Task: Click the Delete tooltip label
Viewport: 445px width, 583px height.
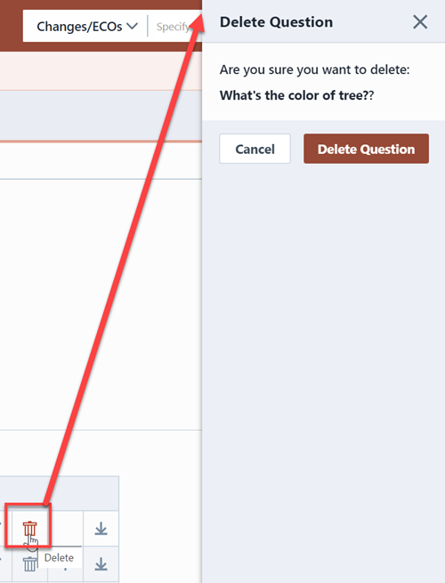Action: [x=59, y=557]
